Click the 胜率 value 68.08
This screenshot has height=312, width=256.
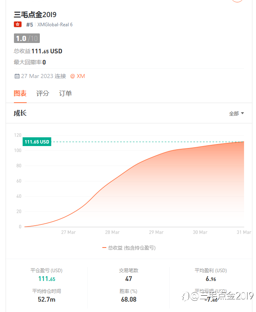click(128, 299)
